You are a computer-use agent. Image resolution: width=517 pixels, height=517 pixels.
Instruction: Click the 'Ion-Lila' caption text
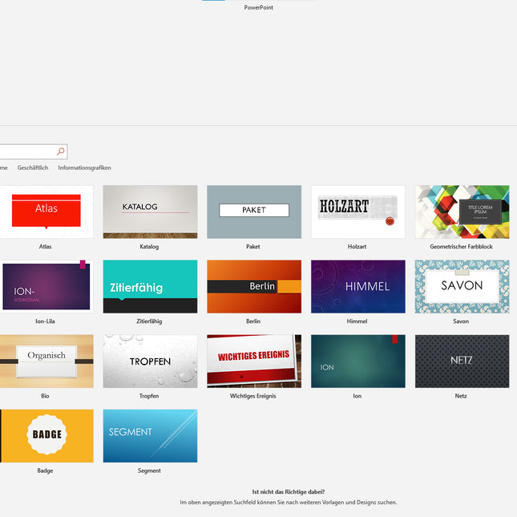pos(45,321)
